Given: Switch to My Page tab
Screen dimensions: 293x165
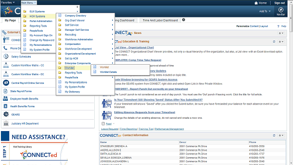Looking at the screenshot, I should (10, 20).
